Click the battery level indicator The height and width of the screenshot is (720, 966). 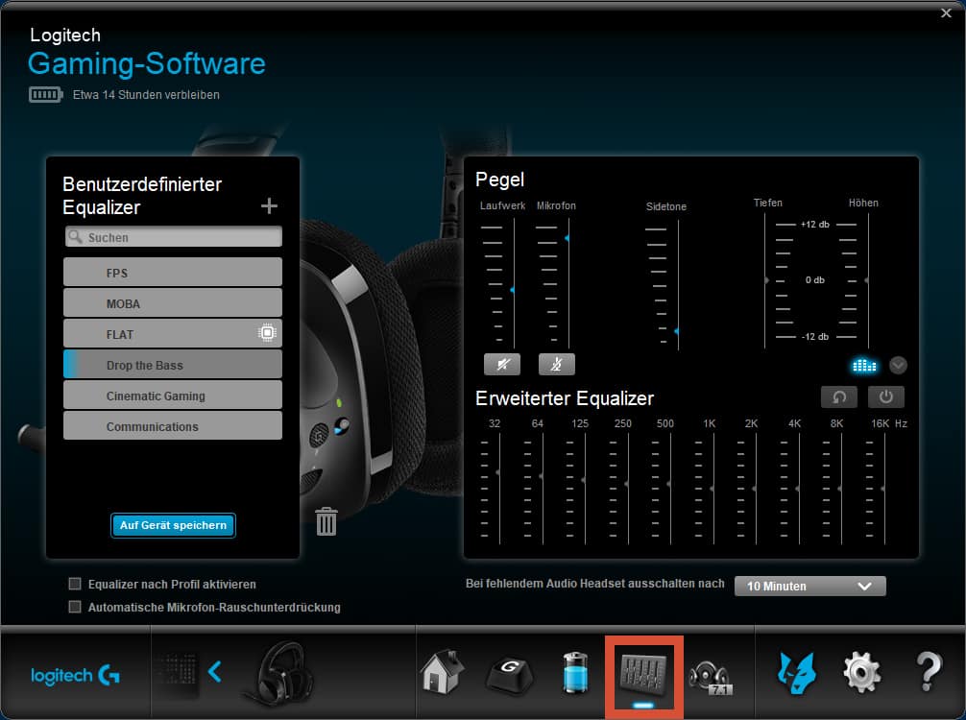click(45, 94)
